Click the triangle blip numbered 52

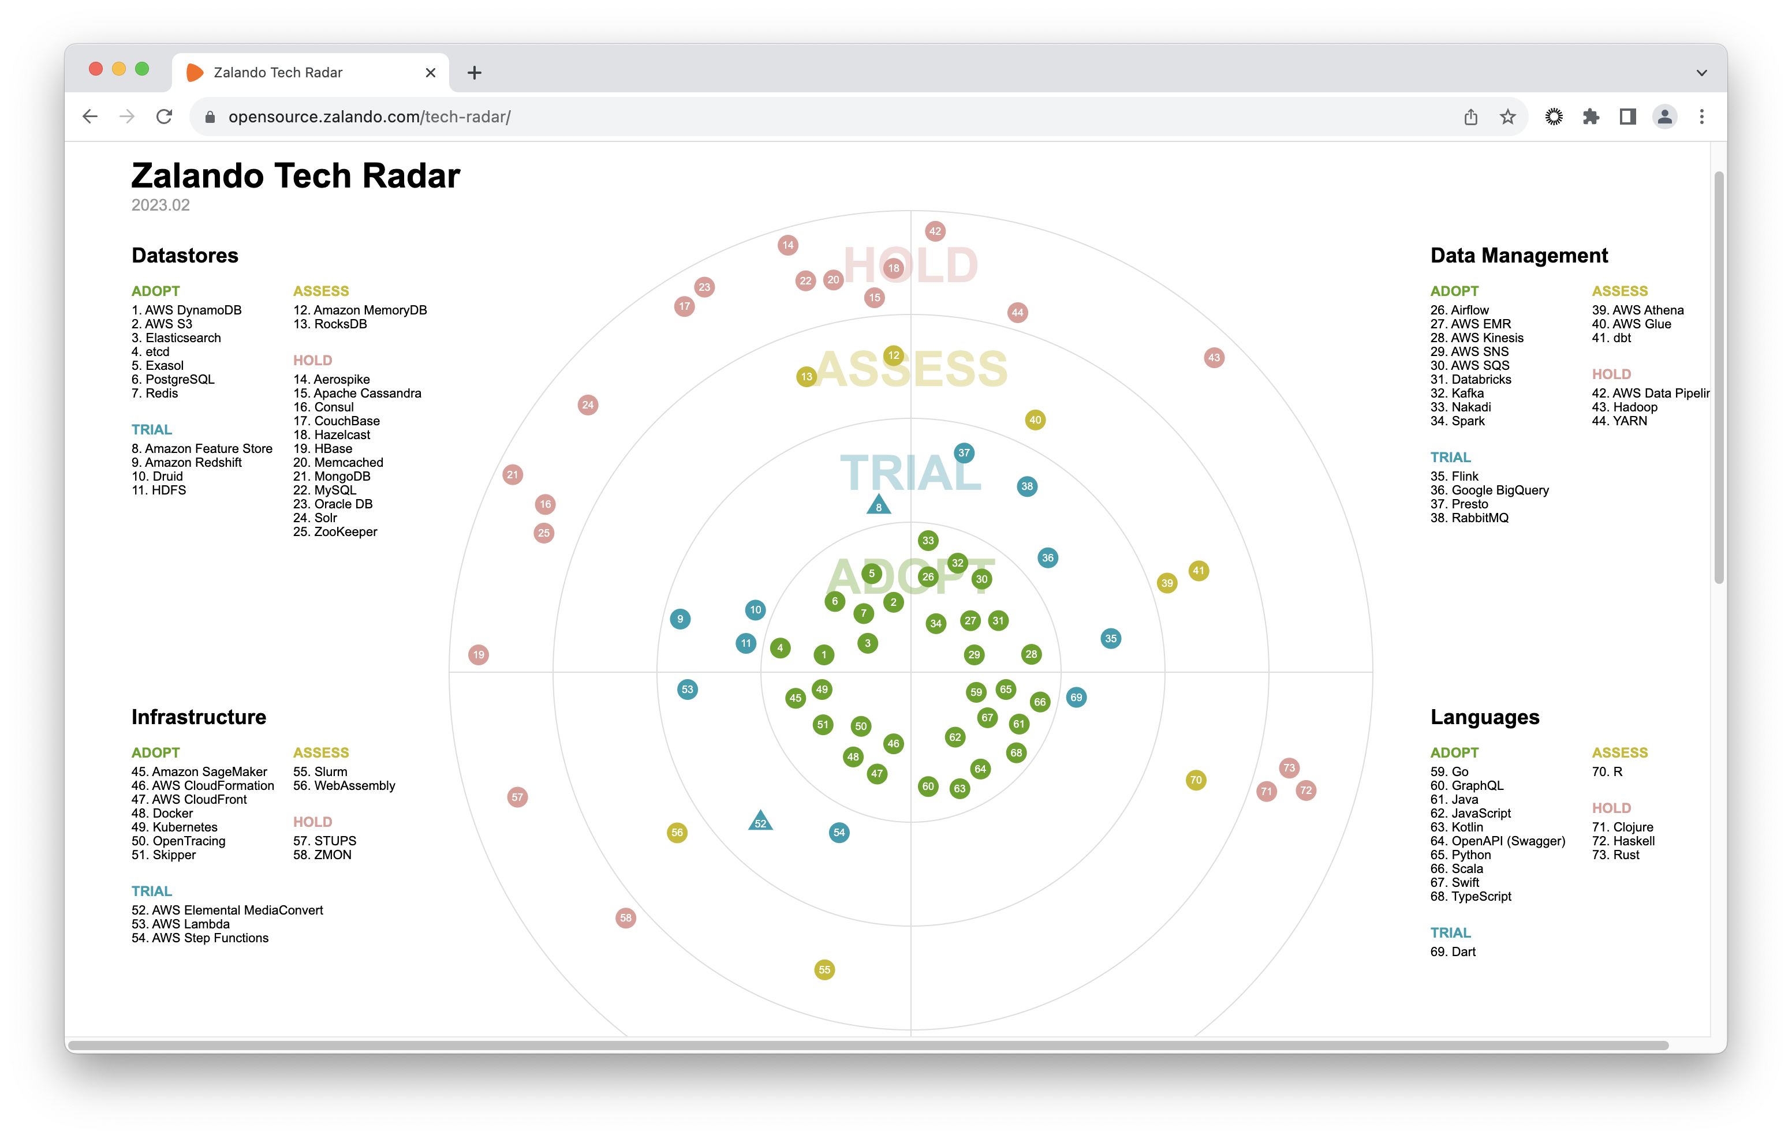pyautogui.click(x=760, y=821)
